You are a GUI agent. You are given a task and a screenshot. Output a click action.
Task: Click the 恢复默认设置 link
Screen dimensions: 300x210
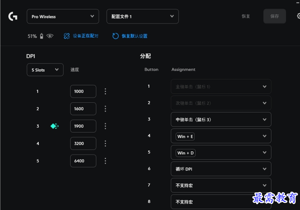(x=134, y=36)
